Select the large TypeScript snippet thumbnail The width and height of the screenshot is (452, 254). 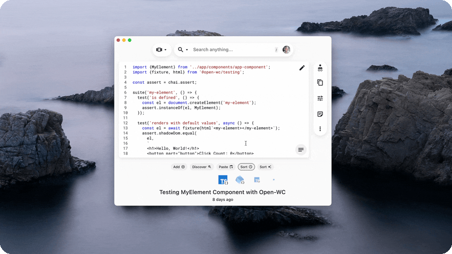[223, 180]
